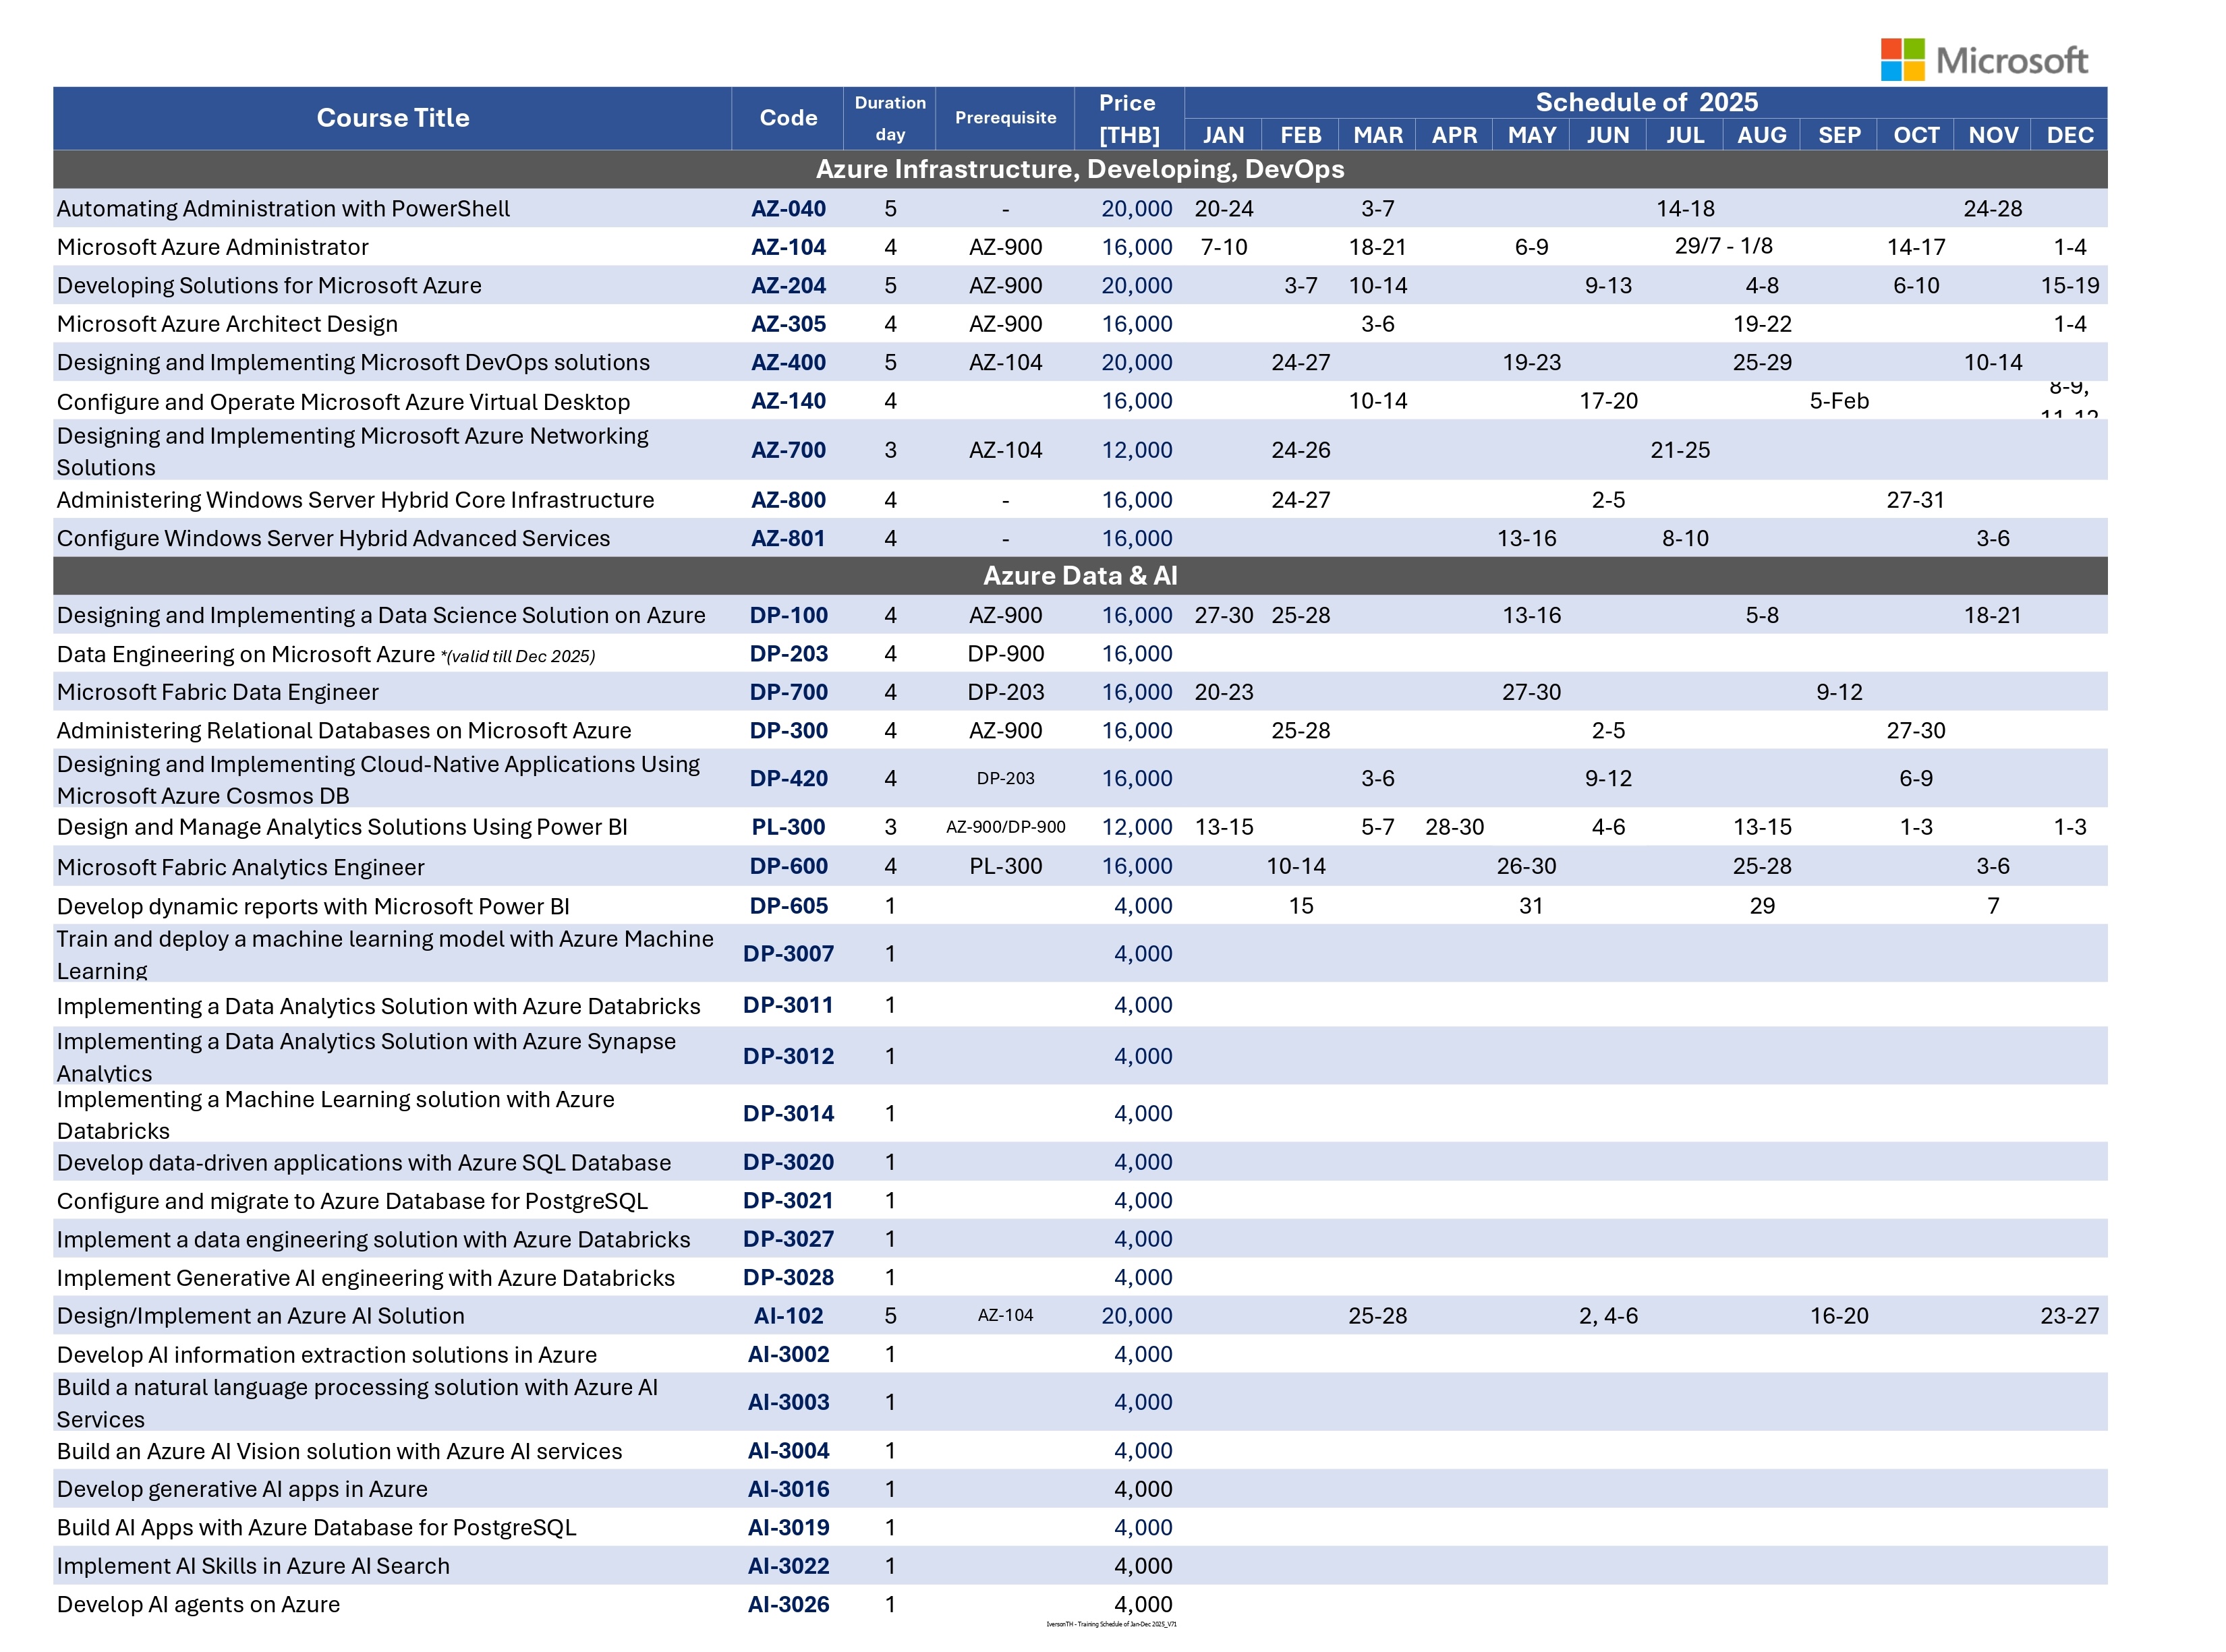
Task: Click the title Design/Implement an Azure AI Solution
Action: [260, 1316]
